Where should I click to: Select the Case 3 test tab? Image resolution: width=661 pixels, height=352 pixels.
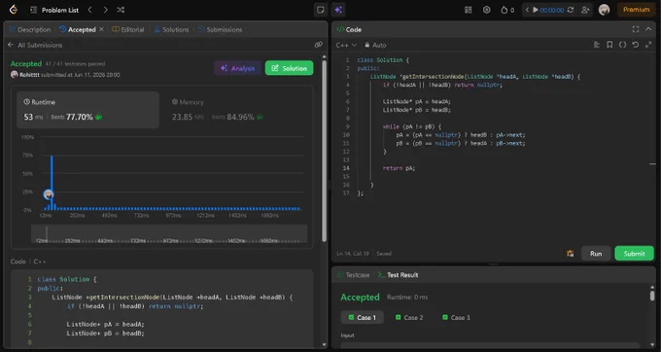(456, 317)
